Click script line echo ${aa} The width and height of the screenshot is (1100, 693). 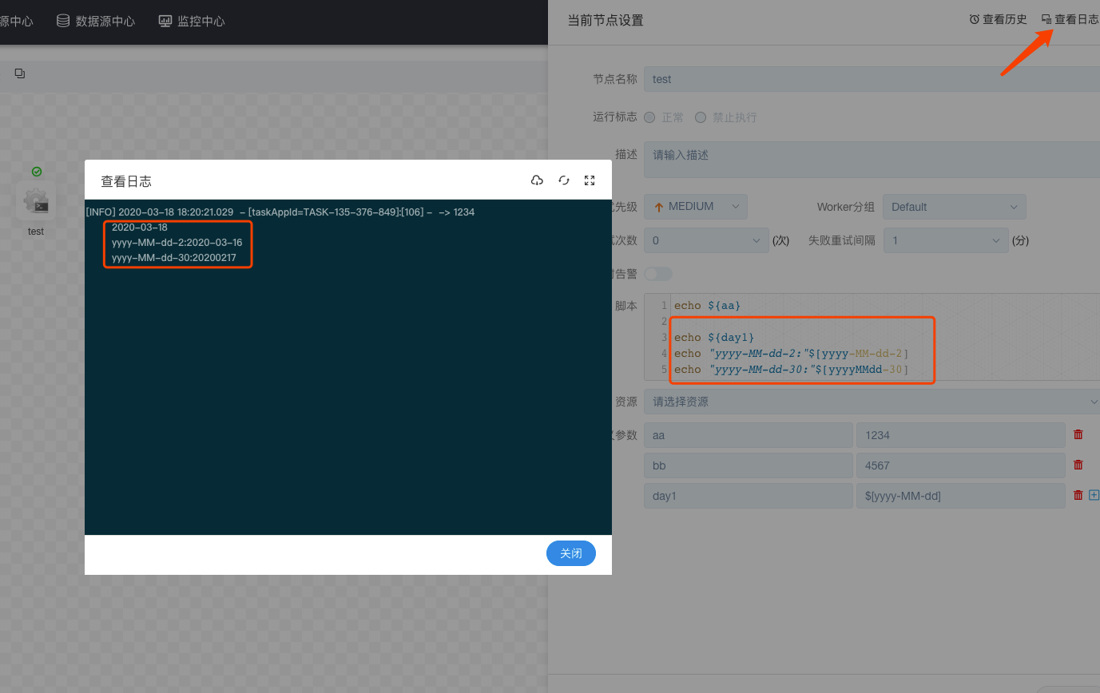click(x=708, y=306)
